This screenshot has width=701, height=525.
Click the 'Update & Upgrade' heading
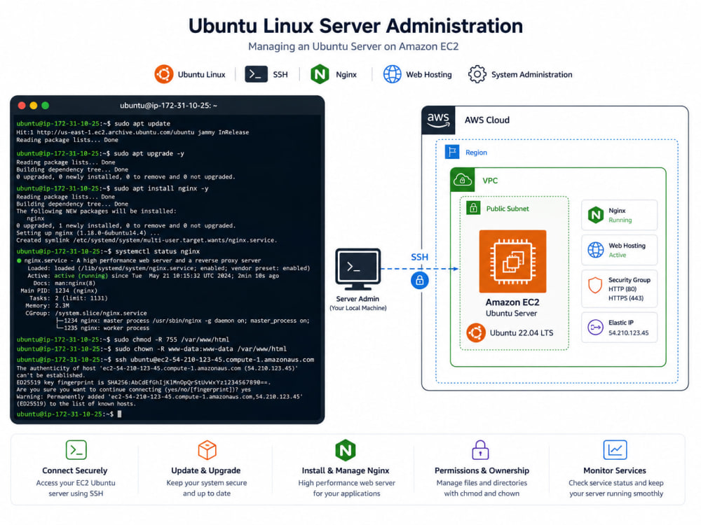(x=206, y=470)
